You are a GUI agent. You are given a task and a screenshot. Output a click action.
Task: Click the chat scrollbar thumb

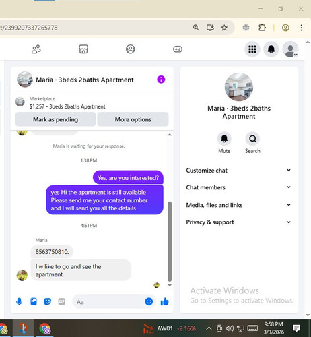coord(170,241)
